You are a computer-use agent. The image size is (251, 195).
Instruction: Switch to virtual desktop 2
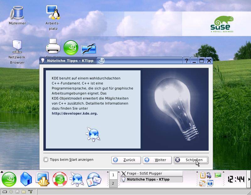pyautogui.click(x=113, y=183)
